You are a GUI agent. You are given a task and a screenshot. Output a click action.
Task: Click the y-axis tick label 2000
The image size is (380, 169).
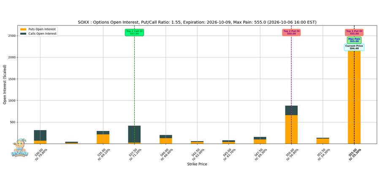click(12, 57)
